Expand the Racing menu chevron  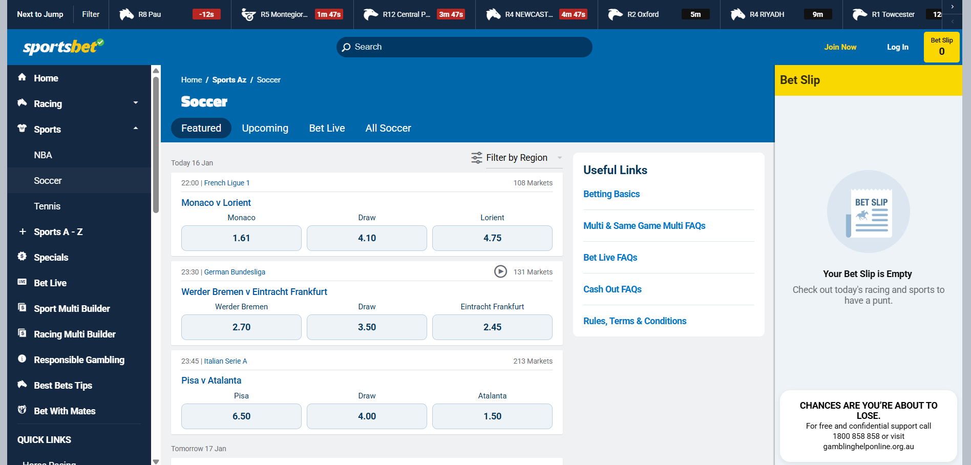tap(136, 103)
